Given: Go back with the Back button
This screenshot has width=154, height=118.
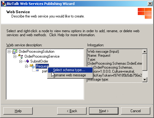Looking at the screenshot, I should tap(72, 111).
